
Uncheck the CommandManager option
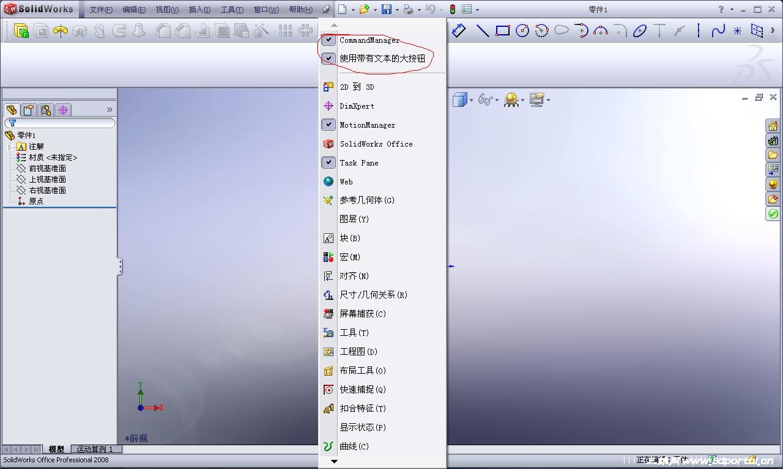point(328,40)
